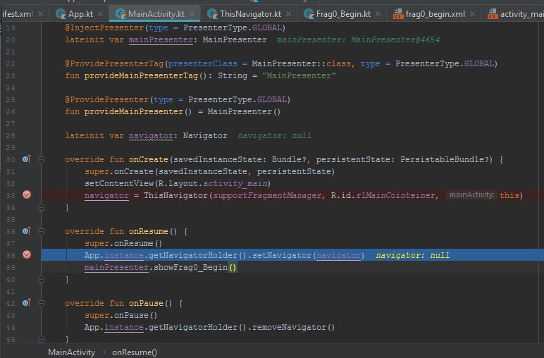This screenshot has width=544, height=358.
Task: Switch to the frag0_begin.xml tab
Action: pyautogui.click(x=435, y=14)
